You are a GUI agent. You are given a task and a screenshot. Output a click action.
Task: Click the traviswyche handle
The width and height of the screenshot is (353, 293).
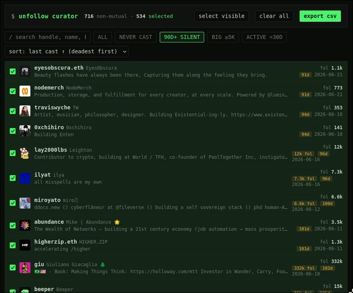pos(52,107)
